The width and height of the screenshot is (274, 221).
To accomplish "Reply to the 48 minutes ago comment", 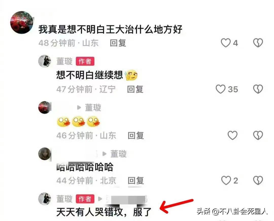I will click(118, 43).
